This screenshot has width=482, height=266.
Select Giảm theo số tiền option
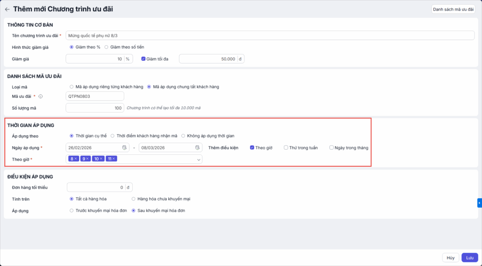click(x=106, y=47)
